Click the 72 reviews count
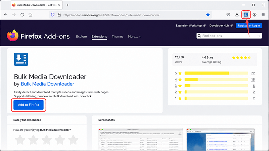The image size is (269, 151). (x=253, y=73)
